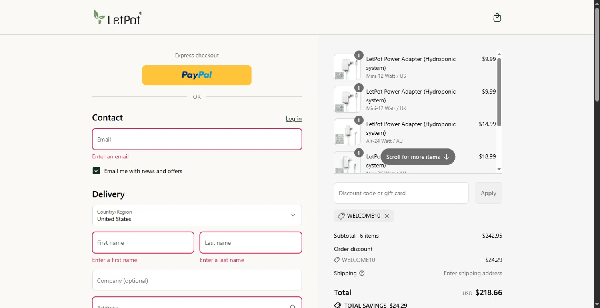Click the Air-24 Watt / AU adapter thumbnail
Image resolution: width=600 pixels, height=308 pixels.
click(347, 132)
